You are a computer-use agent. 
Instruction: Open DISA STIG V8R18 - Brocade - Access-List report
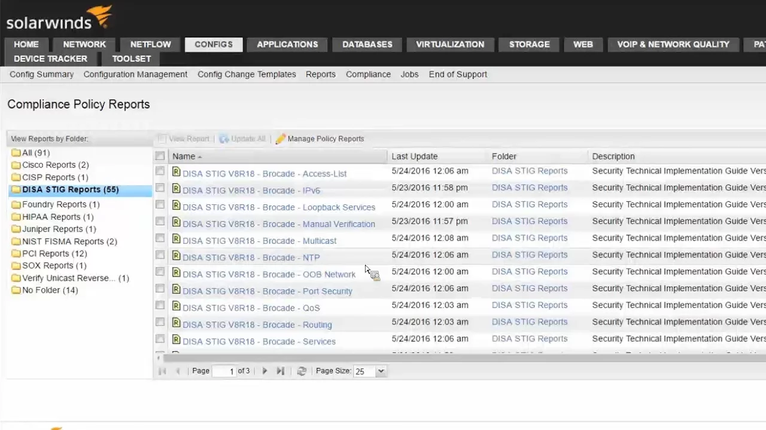point(265,174)
